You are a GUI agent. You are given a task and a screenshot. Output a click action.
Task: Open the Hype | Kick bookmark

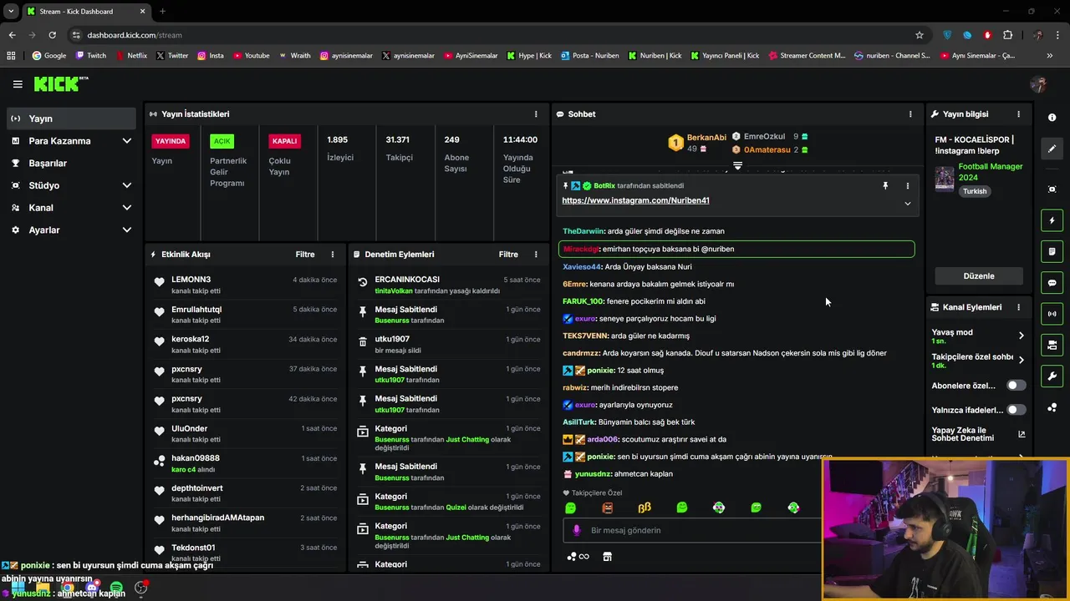[x=529, y=56]
